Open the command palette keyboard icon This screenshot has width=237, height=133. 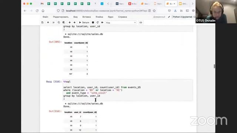pyautogui.click(x=141, y=23)
